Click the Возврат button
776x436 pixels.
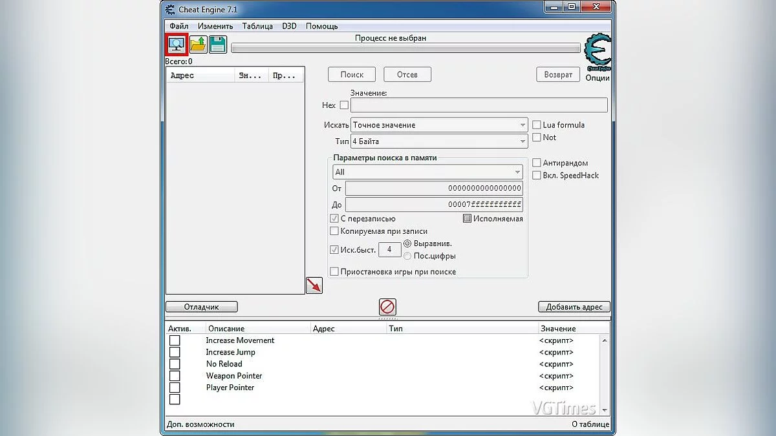pos(558,74)
